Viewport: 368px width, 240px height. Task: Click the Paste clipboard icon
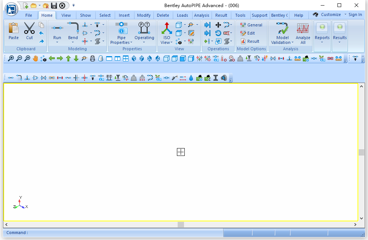pos(14,28)
